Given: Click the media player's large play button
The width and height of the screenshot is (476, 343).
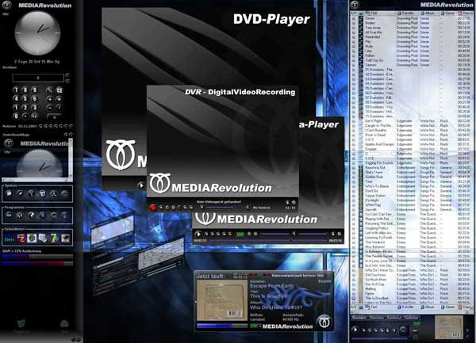Looking at the screenshot, I should click(198, 234).
